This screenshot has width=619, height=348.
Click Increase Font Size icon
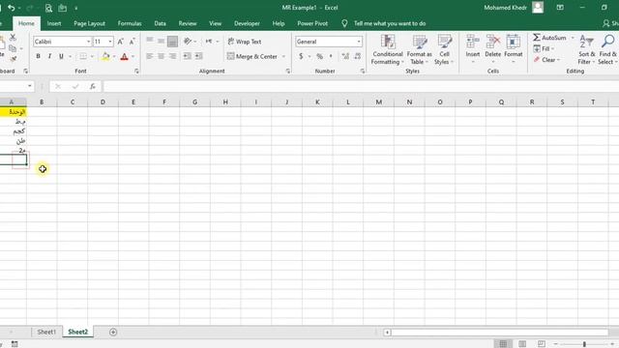click(120, 42)
